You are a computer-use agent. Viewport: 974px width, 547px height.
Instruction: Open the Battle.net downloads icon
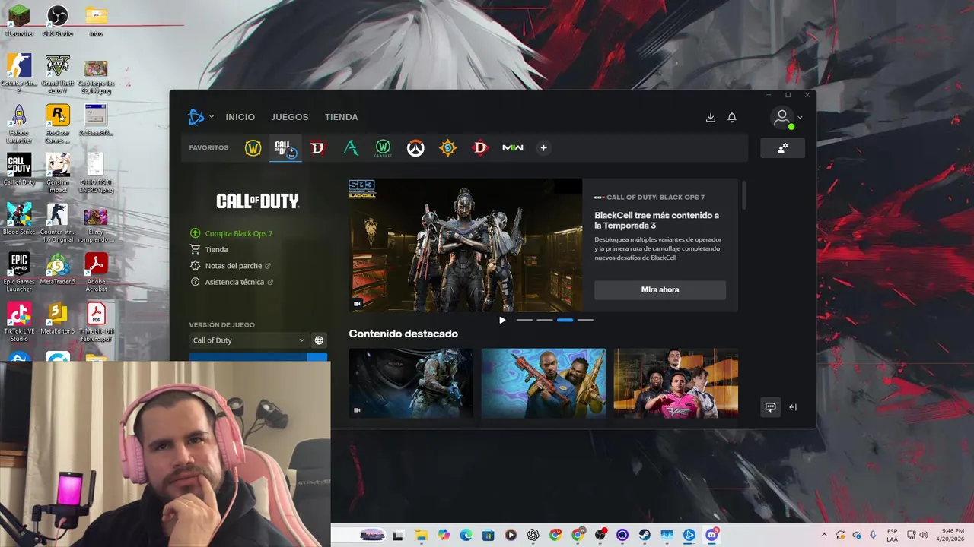(x=711, y=117)
